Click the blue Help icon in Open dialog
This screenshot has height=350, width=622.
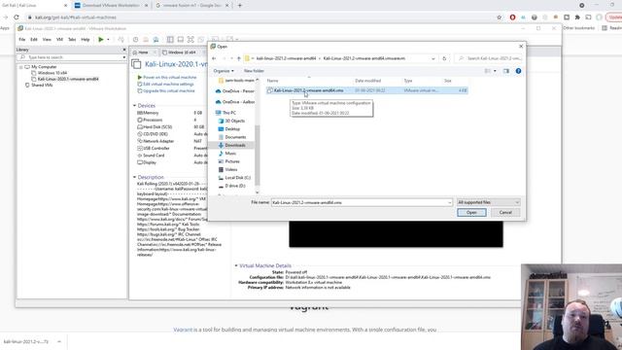(x=518, y=71)
